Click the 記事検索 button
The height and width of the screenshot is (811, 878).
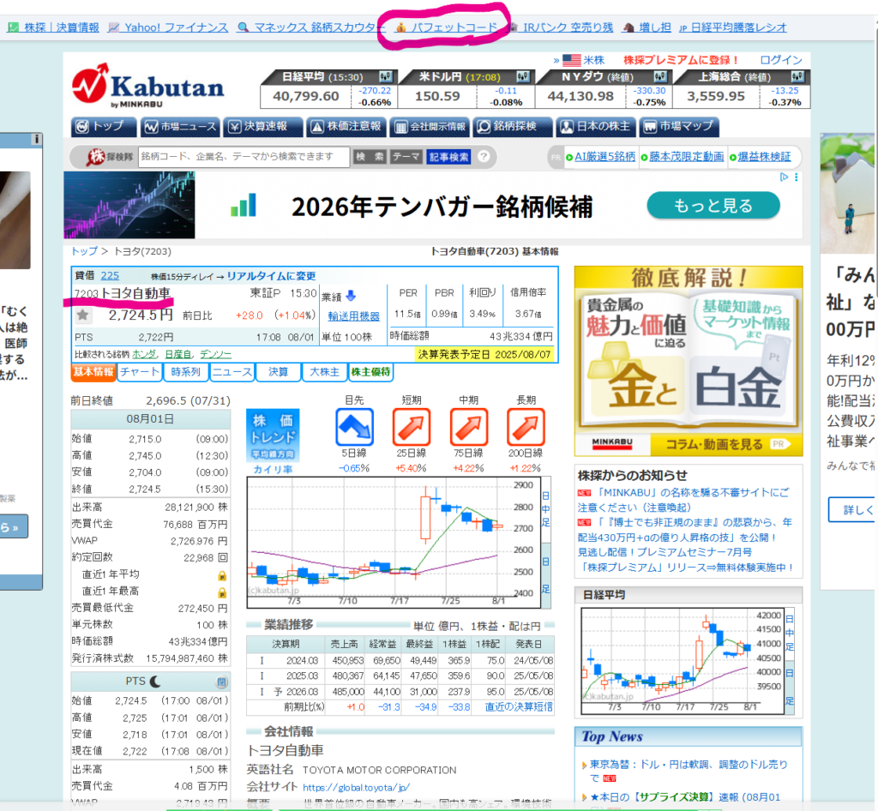448,157
